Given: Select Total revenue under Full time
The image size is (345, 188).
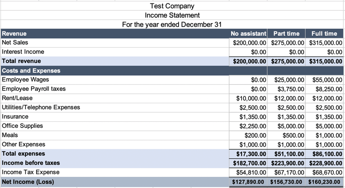Looking at the screenshot, I should pos(324,61).
